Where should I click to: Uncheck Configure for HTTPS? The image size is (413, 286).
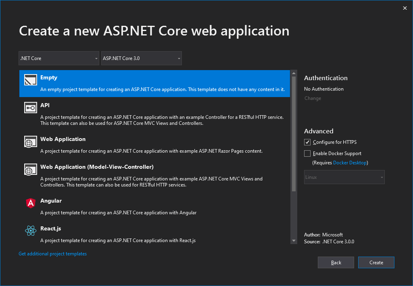click(308, 142)
